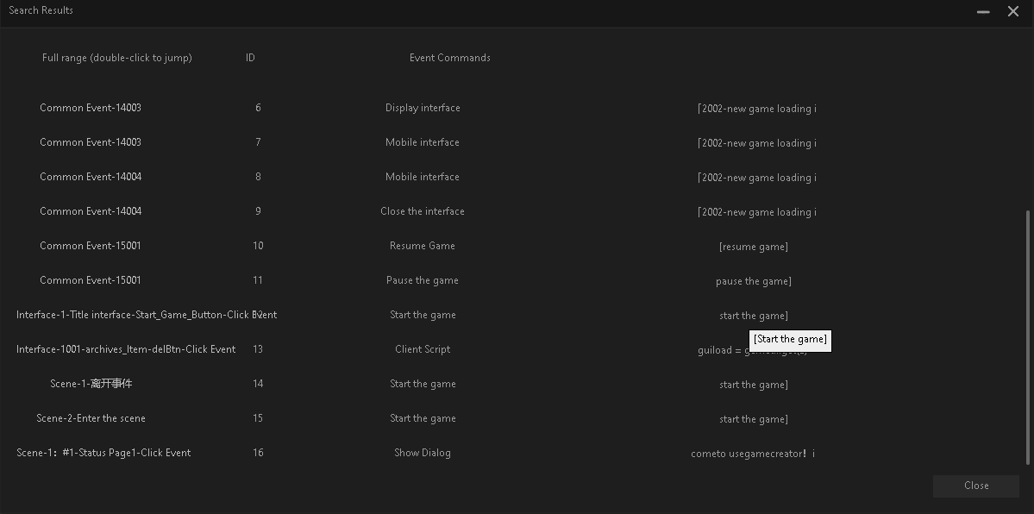Close the Search Results window with X
The image size is (1034, 514).
[1013, 11]
